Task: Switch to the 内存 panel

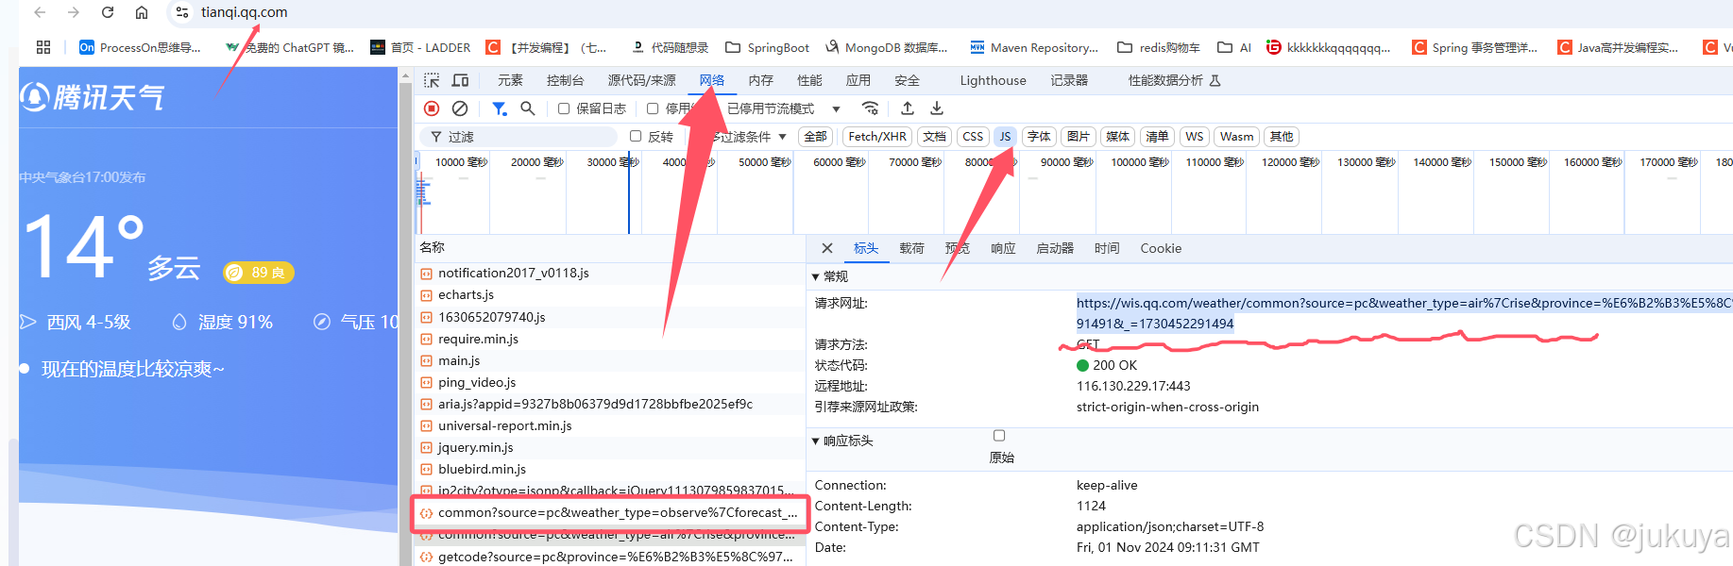Action: [760, 80]
